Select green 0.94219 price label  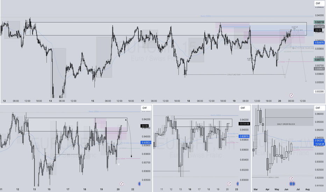[319, 22]
